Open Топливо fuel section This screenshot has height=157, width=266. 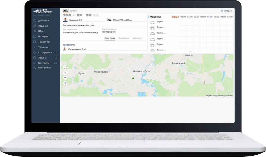click(43, 47)
